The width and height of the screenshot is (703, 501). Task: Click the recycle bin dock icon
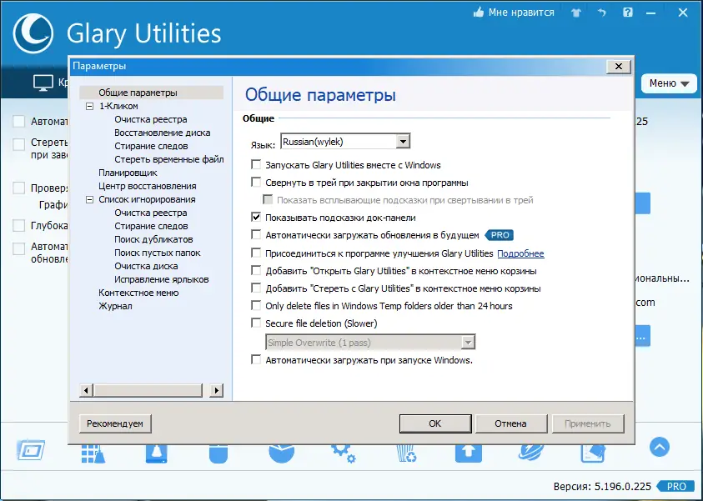point(407,453)
